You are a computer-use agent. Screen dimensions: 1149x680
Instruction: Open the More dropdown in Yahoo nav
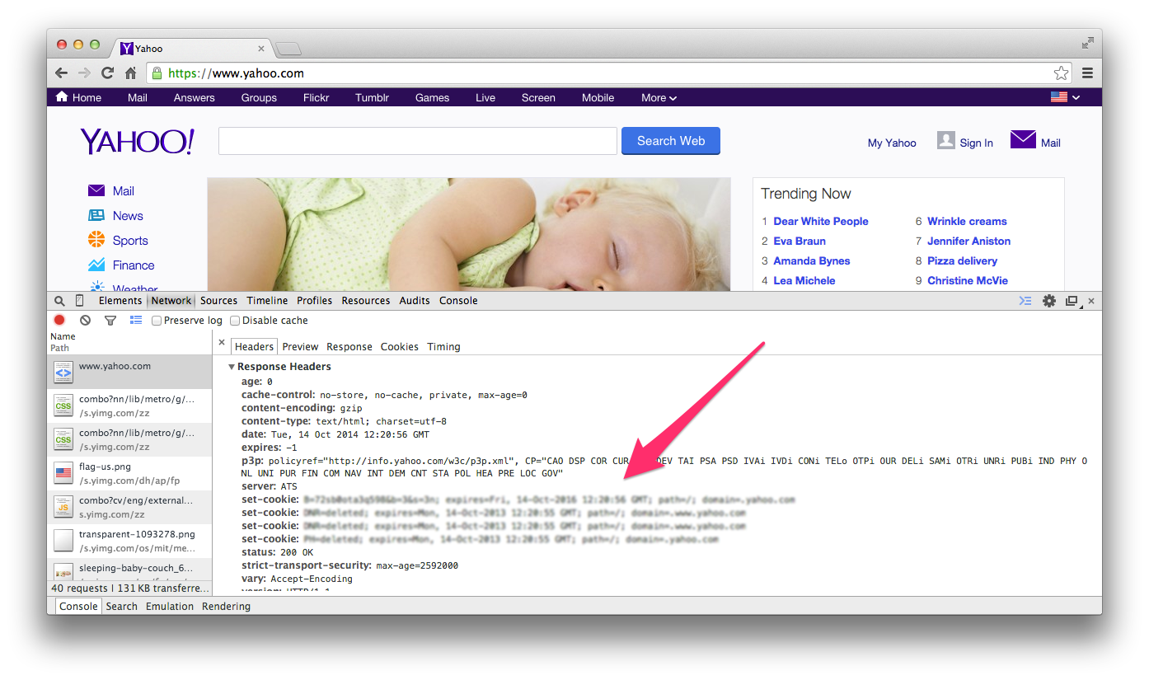(659, 97)
